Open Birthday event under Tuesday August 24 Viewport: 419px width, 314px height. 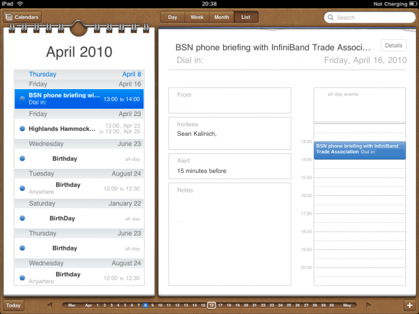(79, 188)
